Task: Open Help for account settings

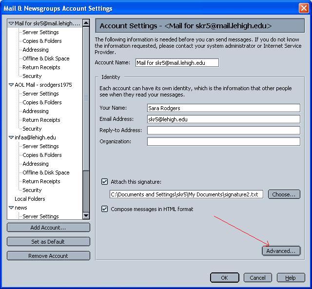Action: (x=290, y=278)
